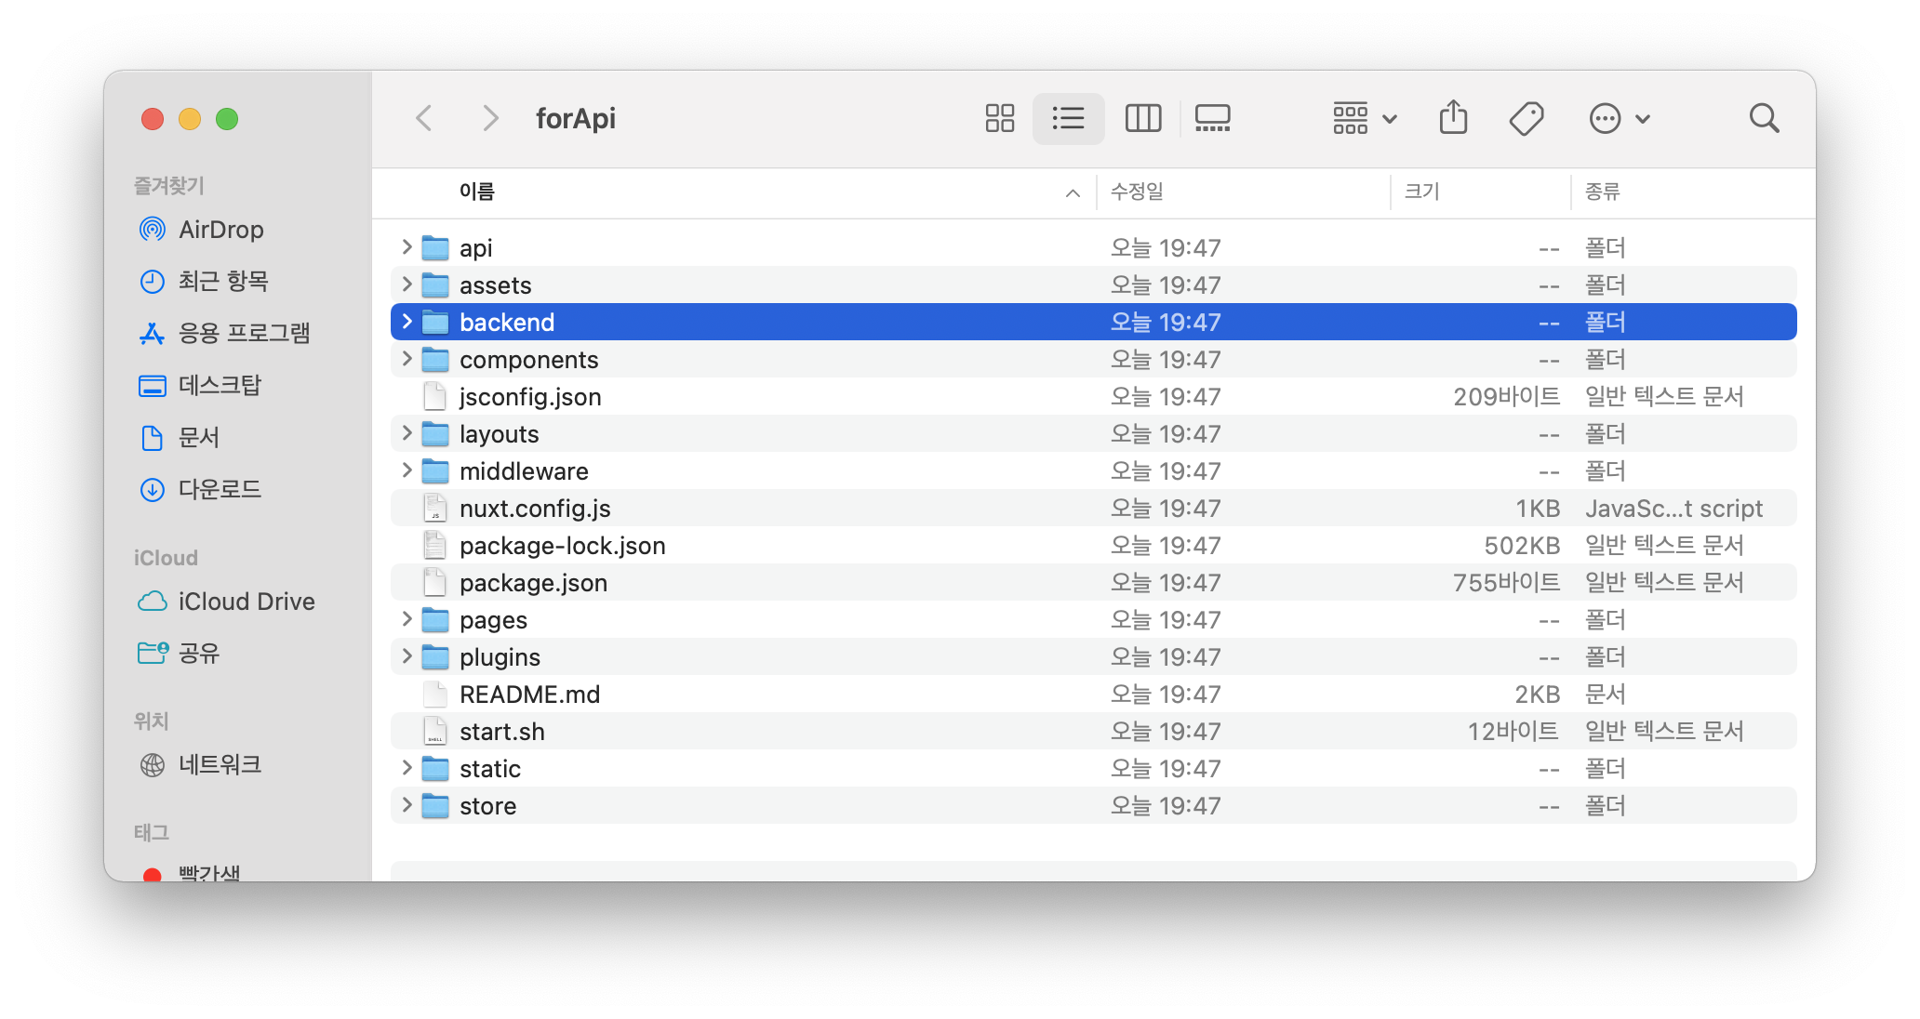Image resolution: width=1920 pixels, height=1019 pixels.
Task: Minimize the window with yellow button
Action: 190,119
